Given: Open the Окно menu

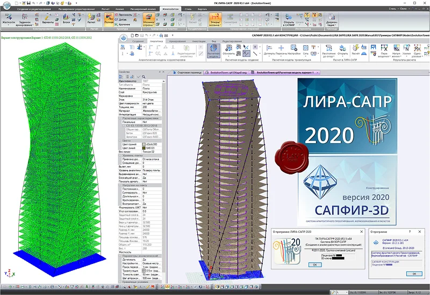Looking at the screenshot, I should (x=404, y=9).
